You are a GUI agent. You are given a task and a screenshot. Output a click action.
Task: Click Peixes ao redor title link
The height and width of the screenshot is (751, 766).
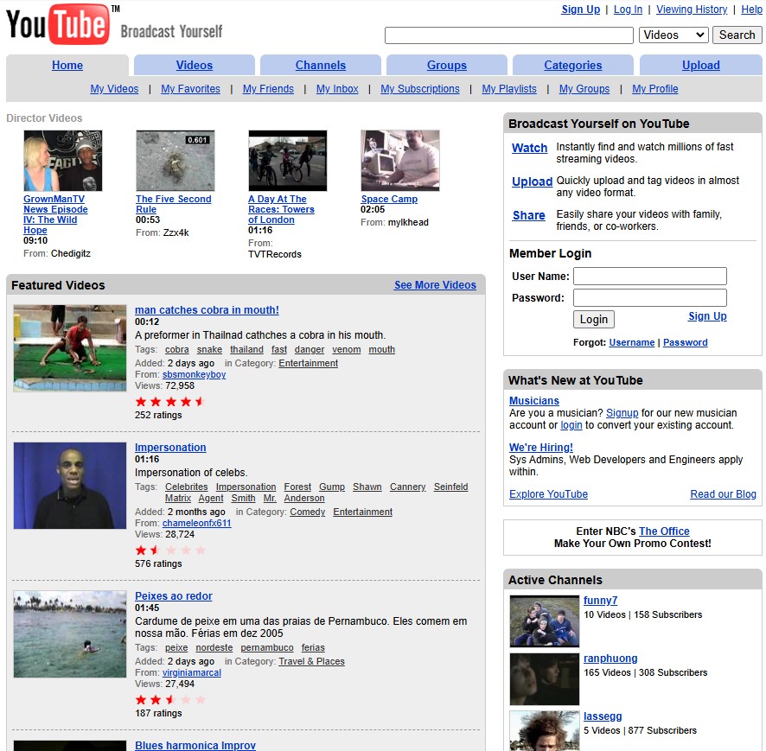point(174,595)
